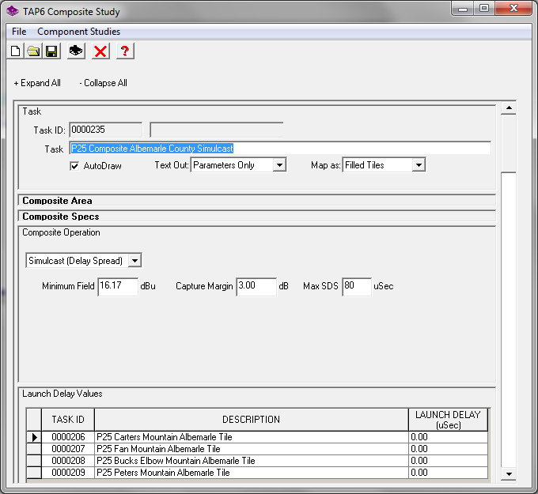538x494 pixels.
Task: Click the Open folder toolbar icon
Action: (x=33, y=51)
